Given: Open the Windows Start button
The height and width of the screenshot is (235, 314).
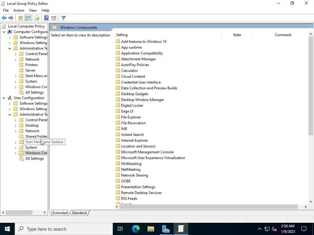Looking at the screenshot, I should [x=7, y=229].
